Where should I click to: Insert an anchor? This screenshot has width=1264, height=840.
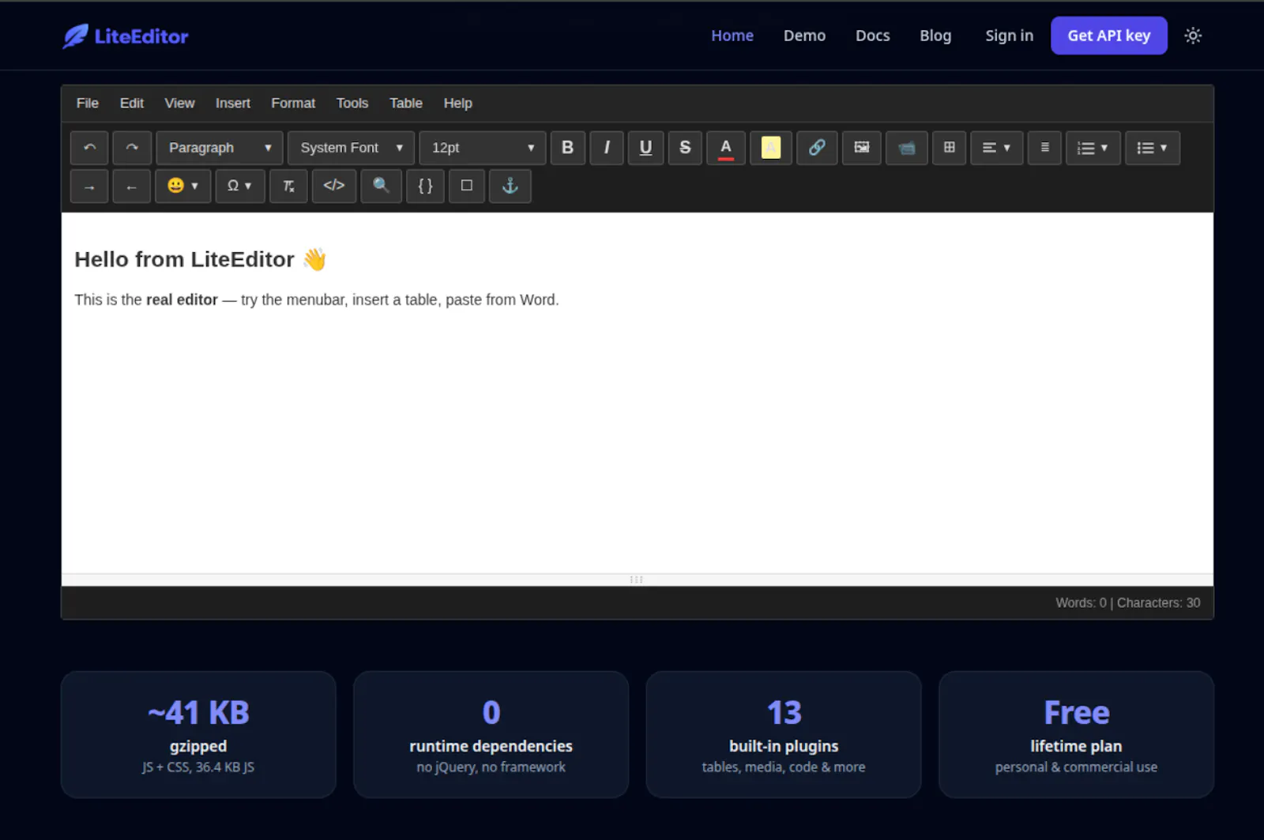point(510,186)
